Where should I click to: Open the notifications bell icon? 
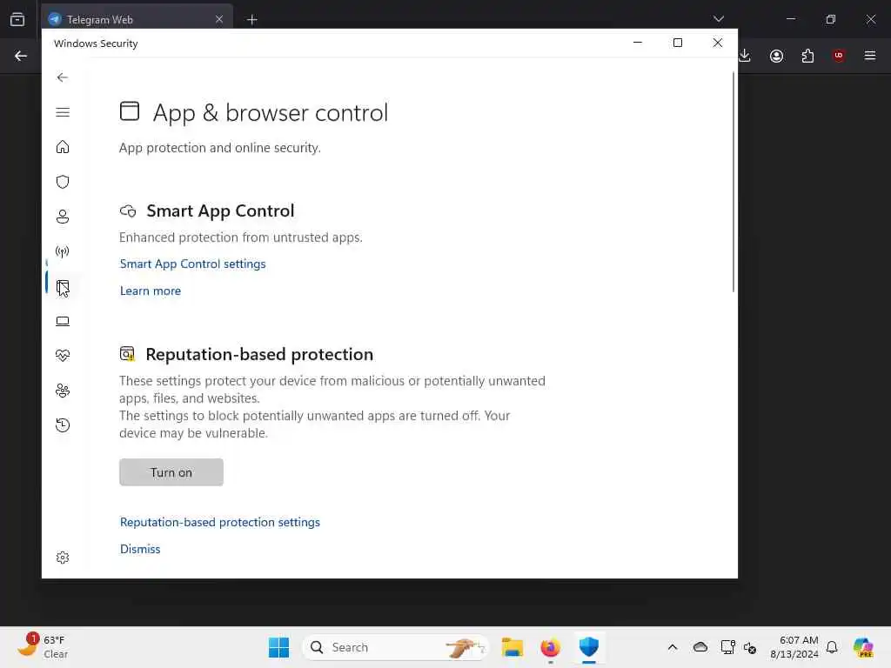click(x=832, y=647)
